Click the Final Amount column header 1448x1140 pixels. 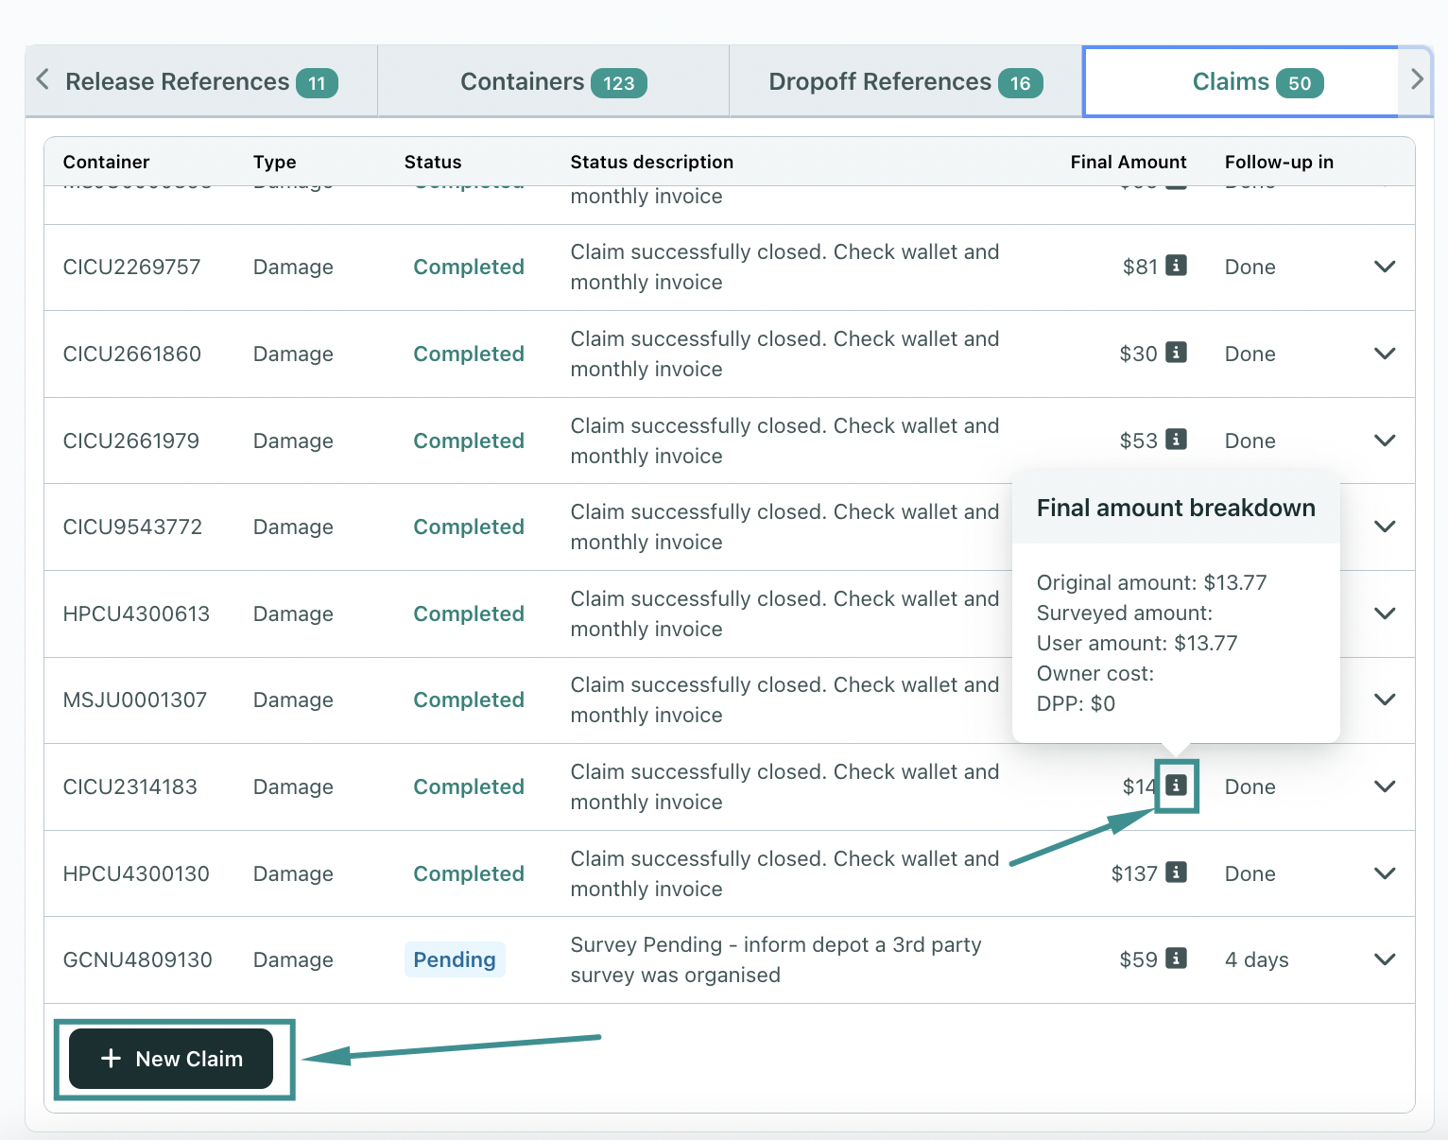tap(1128, 162)
